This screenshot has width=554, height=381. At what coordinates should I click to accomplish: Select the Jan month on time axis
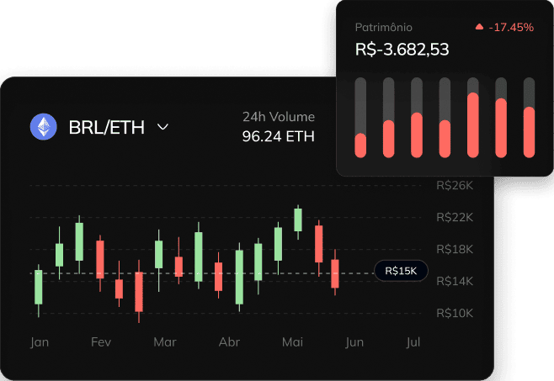[x=39, y=342]
